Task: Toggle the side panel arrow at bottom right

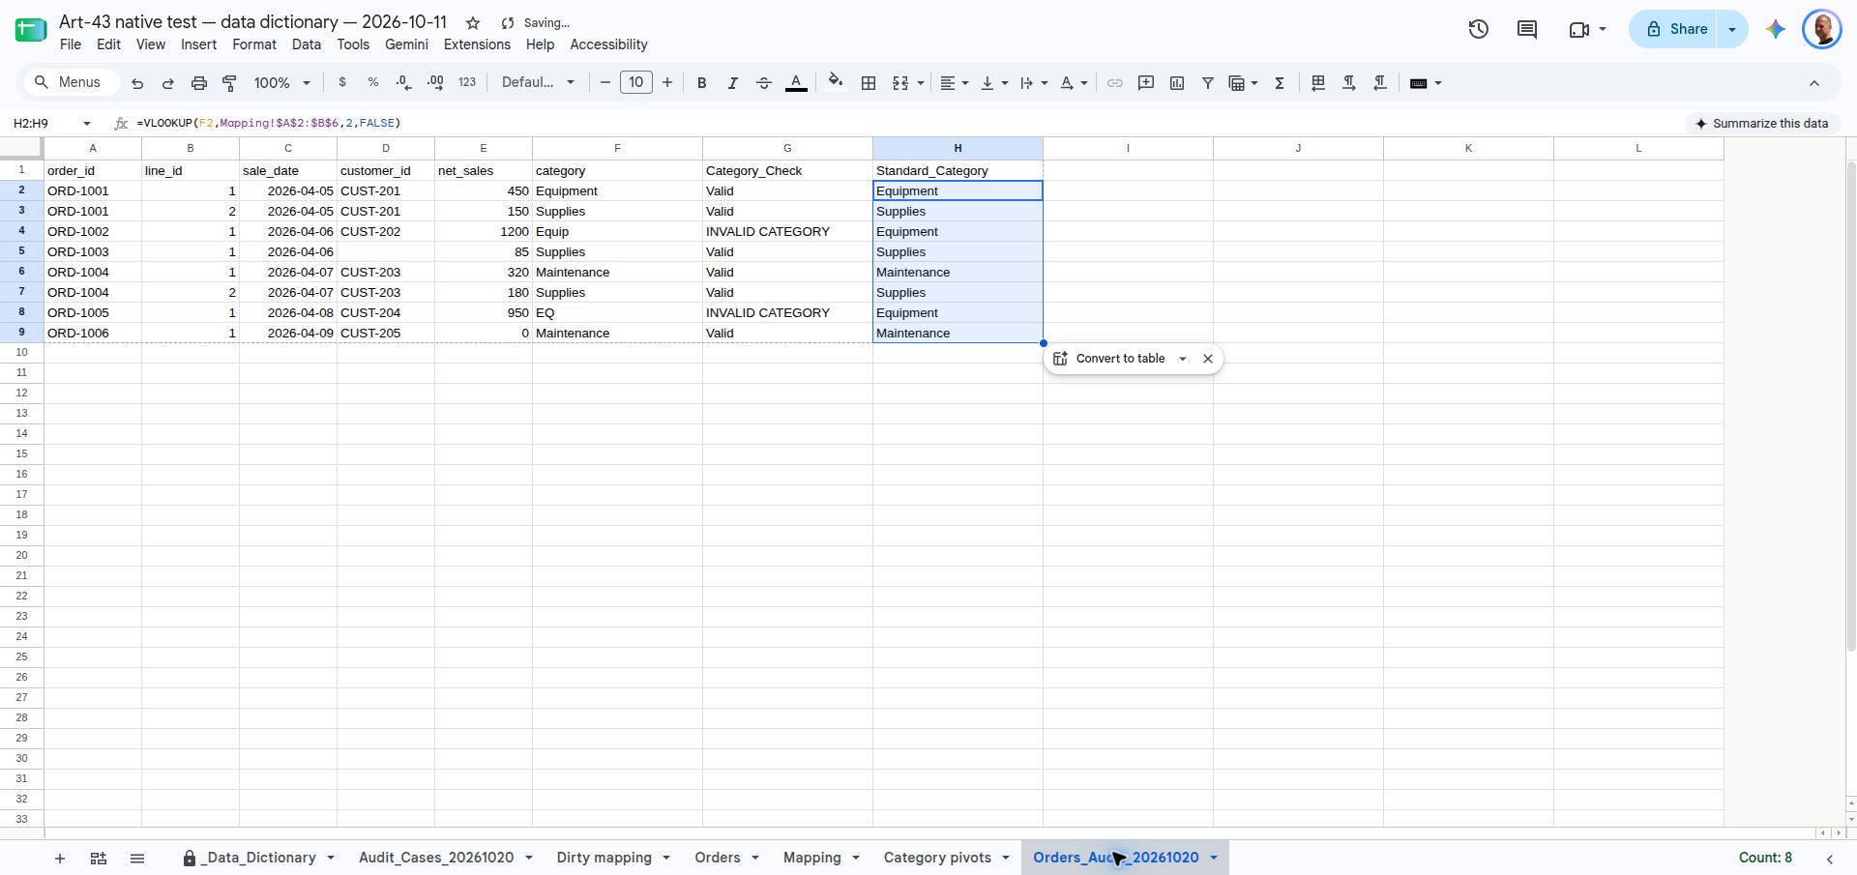Action: click(1829, 859)
